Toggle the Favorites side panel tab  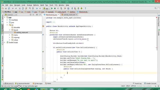click(x=2, y=62)
